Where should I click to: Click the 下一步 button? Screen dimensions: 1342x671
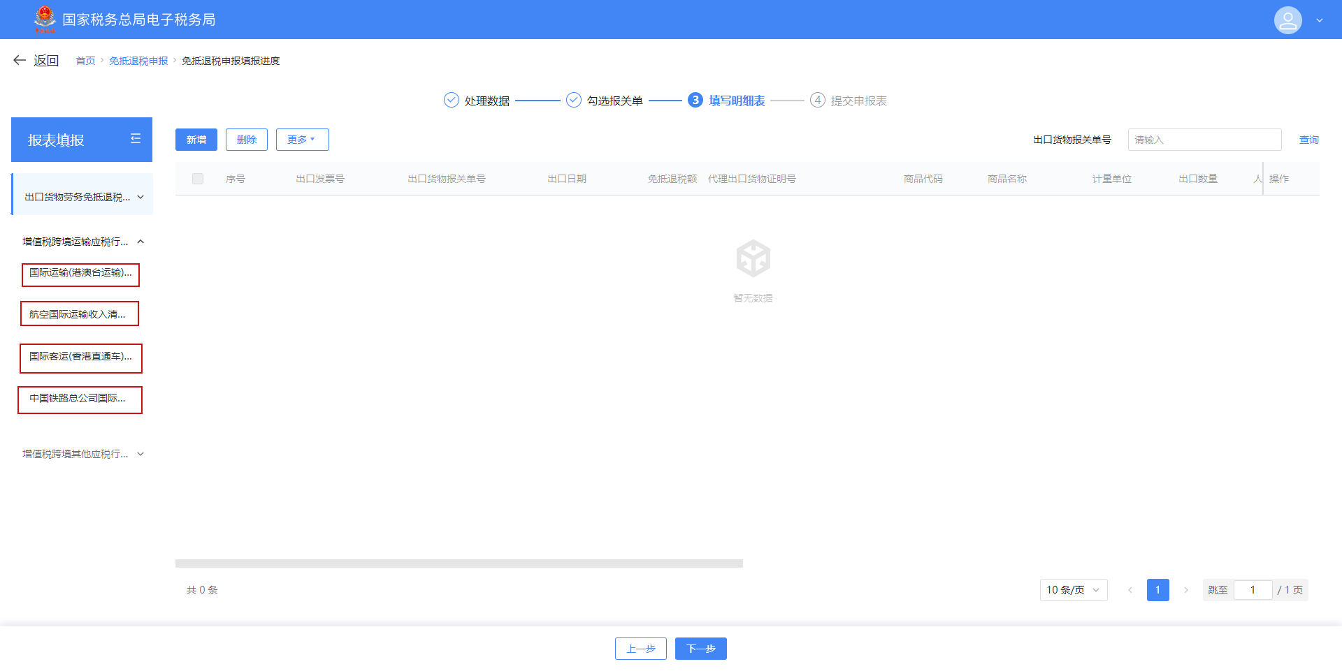coord(700,649)
